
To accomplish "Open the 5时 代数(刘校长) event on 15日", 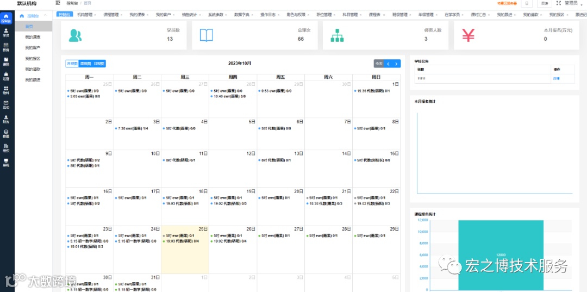I will 372,160.
